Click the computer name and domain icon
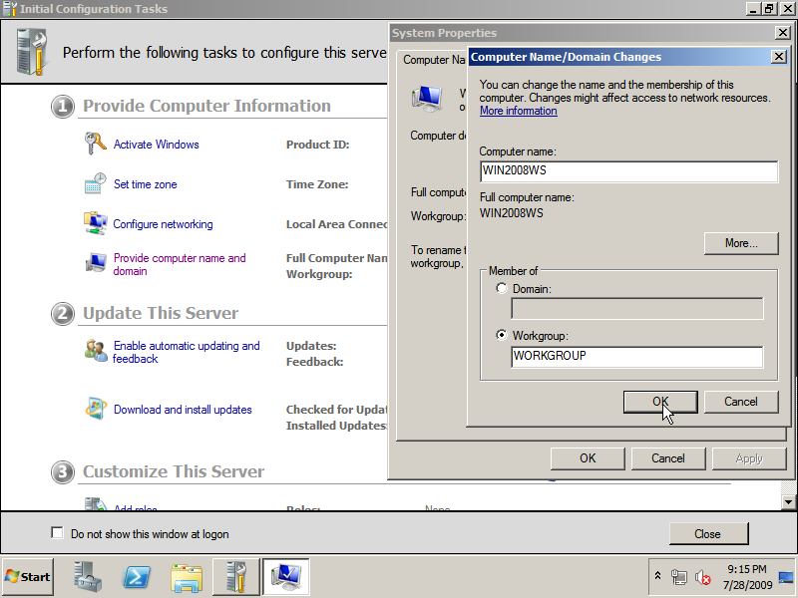Viewport: 798px width, 598px height. pyautogui.click(x=95, y=263)
